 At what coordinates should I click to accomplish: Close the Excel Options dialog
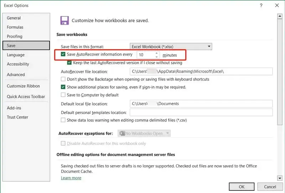click(x=277, y=5)
